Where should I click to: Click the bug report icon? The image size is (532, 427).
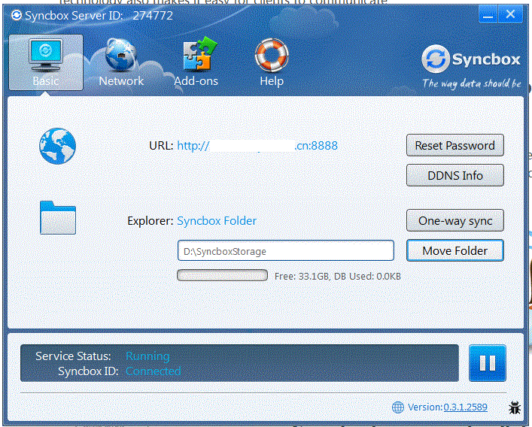click(x=515, y=407)
